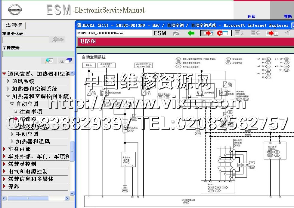This screenshot has width=294, height=208.
Task: Collapse the 通风装置、加热器和空调 section
Action: click(4, 74)
